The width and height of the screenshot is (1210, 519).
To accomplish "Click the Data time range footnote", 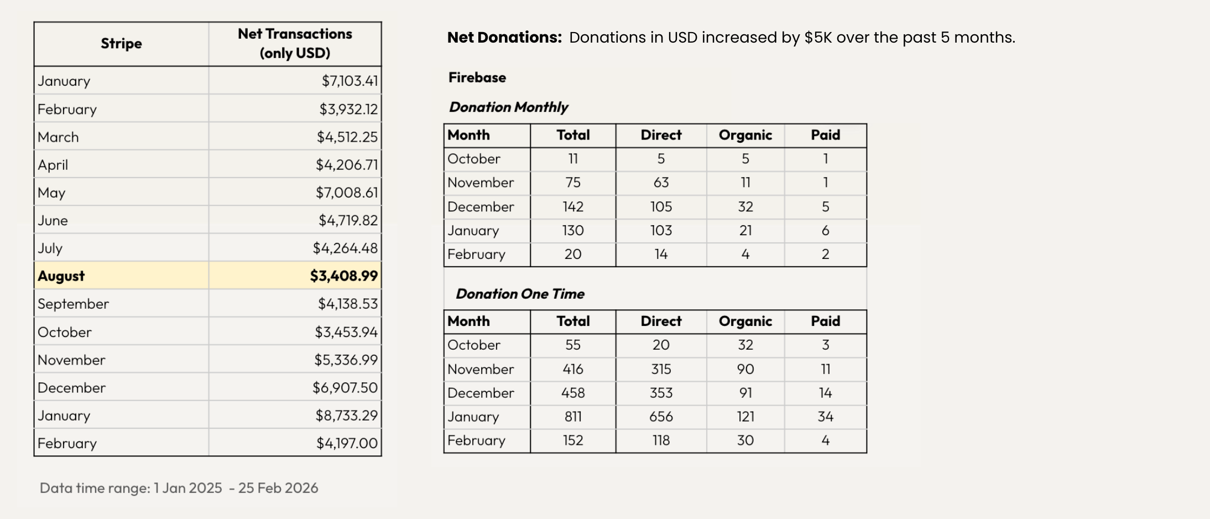I will (x=179, y=488).
